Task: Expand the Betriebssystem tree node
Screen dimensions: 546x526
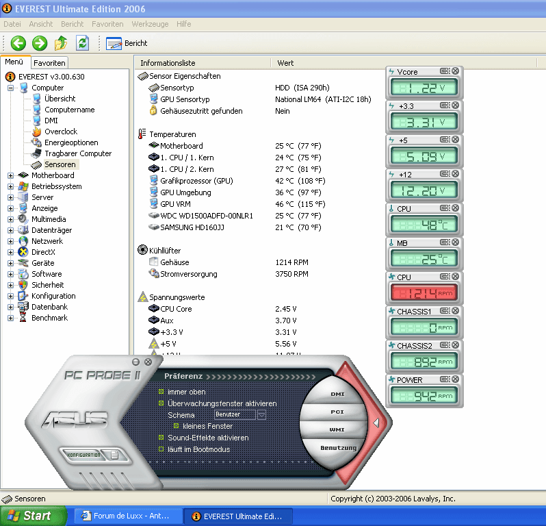Action: coord(10,186)
